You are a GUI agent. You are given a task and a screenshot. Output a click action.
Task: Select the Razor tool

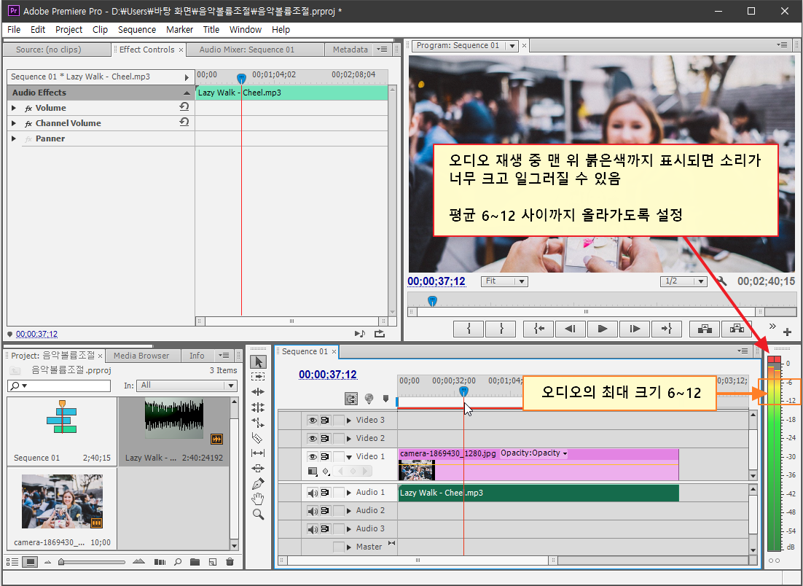pos(258,438)
